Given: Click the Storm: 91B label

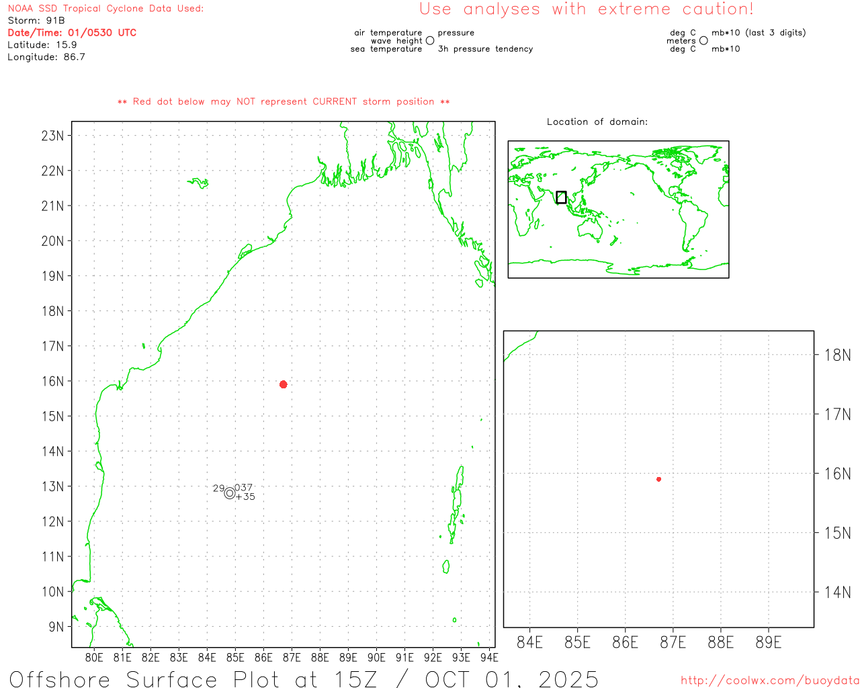Looking at the screenshot, I should tap(36, 21).
